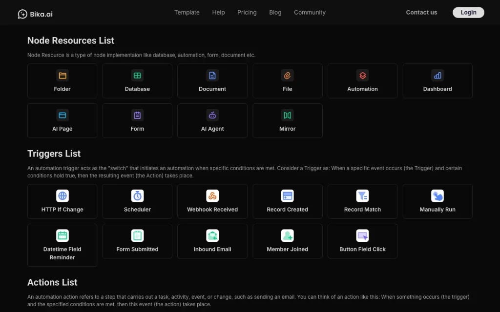This screenshot has width=500, height=312.
Task: Open the Template menu
Action: point(187,12)
